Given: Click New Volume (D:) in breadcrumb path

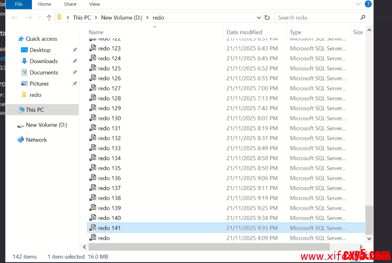Looking at the screenshot, I should coord(122,18).
